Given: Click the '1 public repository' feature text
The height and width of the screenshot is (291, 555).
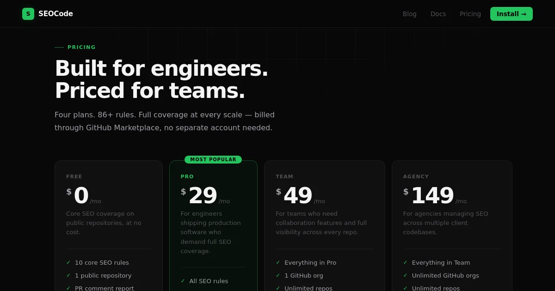Looking at the screenshot, I should [x=103, y=275].
